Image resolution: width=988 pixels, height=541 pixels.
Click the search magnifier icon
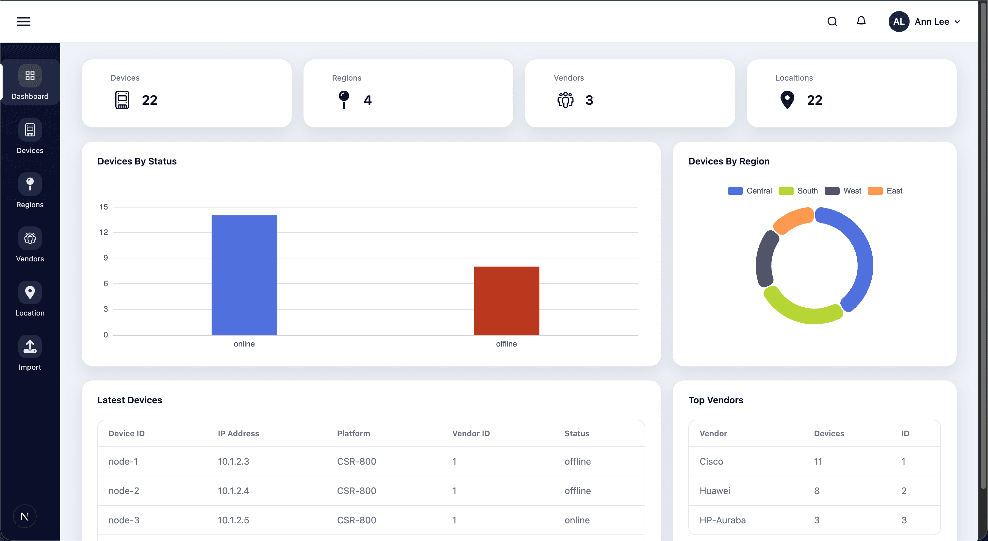(x=832, y=22)
